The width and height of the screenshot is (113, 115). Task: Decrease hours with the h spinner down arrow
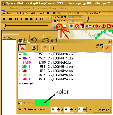[72, 111]
